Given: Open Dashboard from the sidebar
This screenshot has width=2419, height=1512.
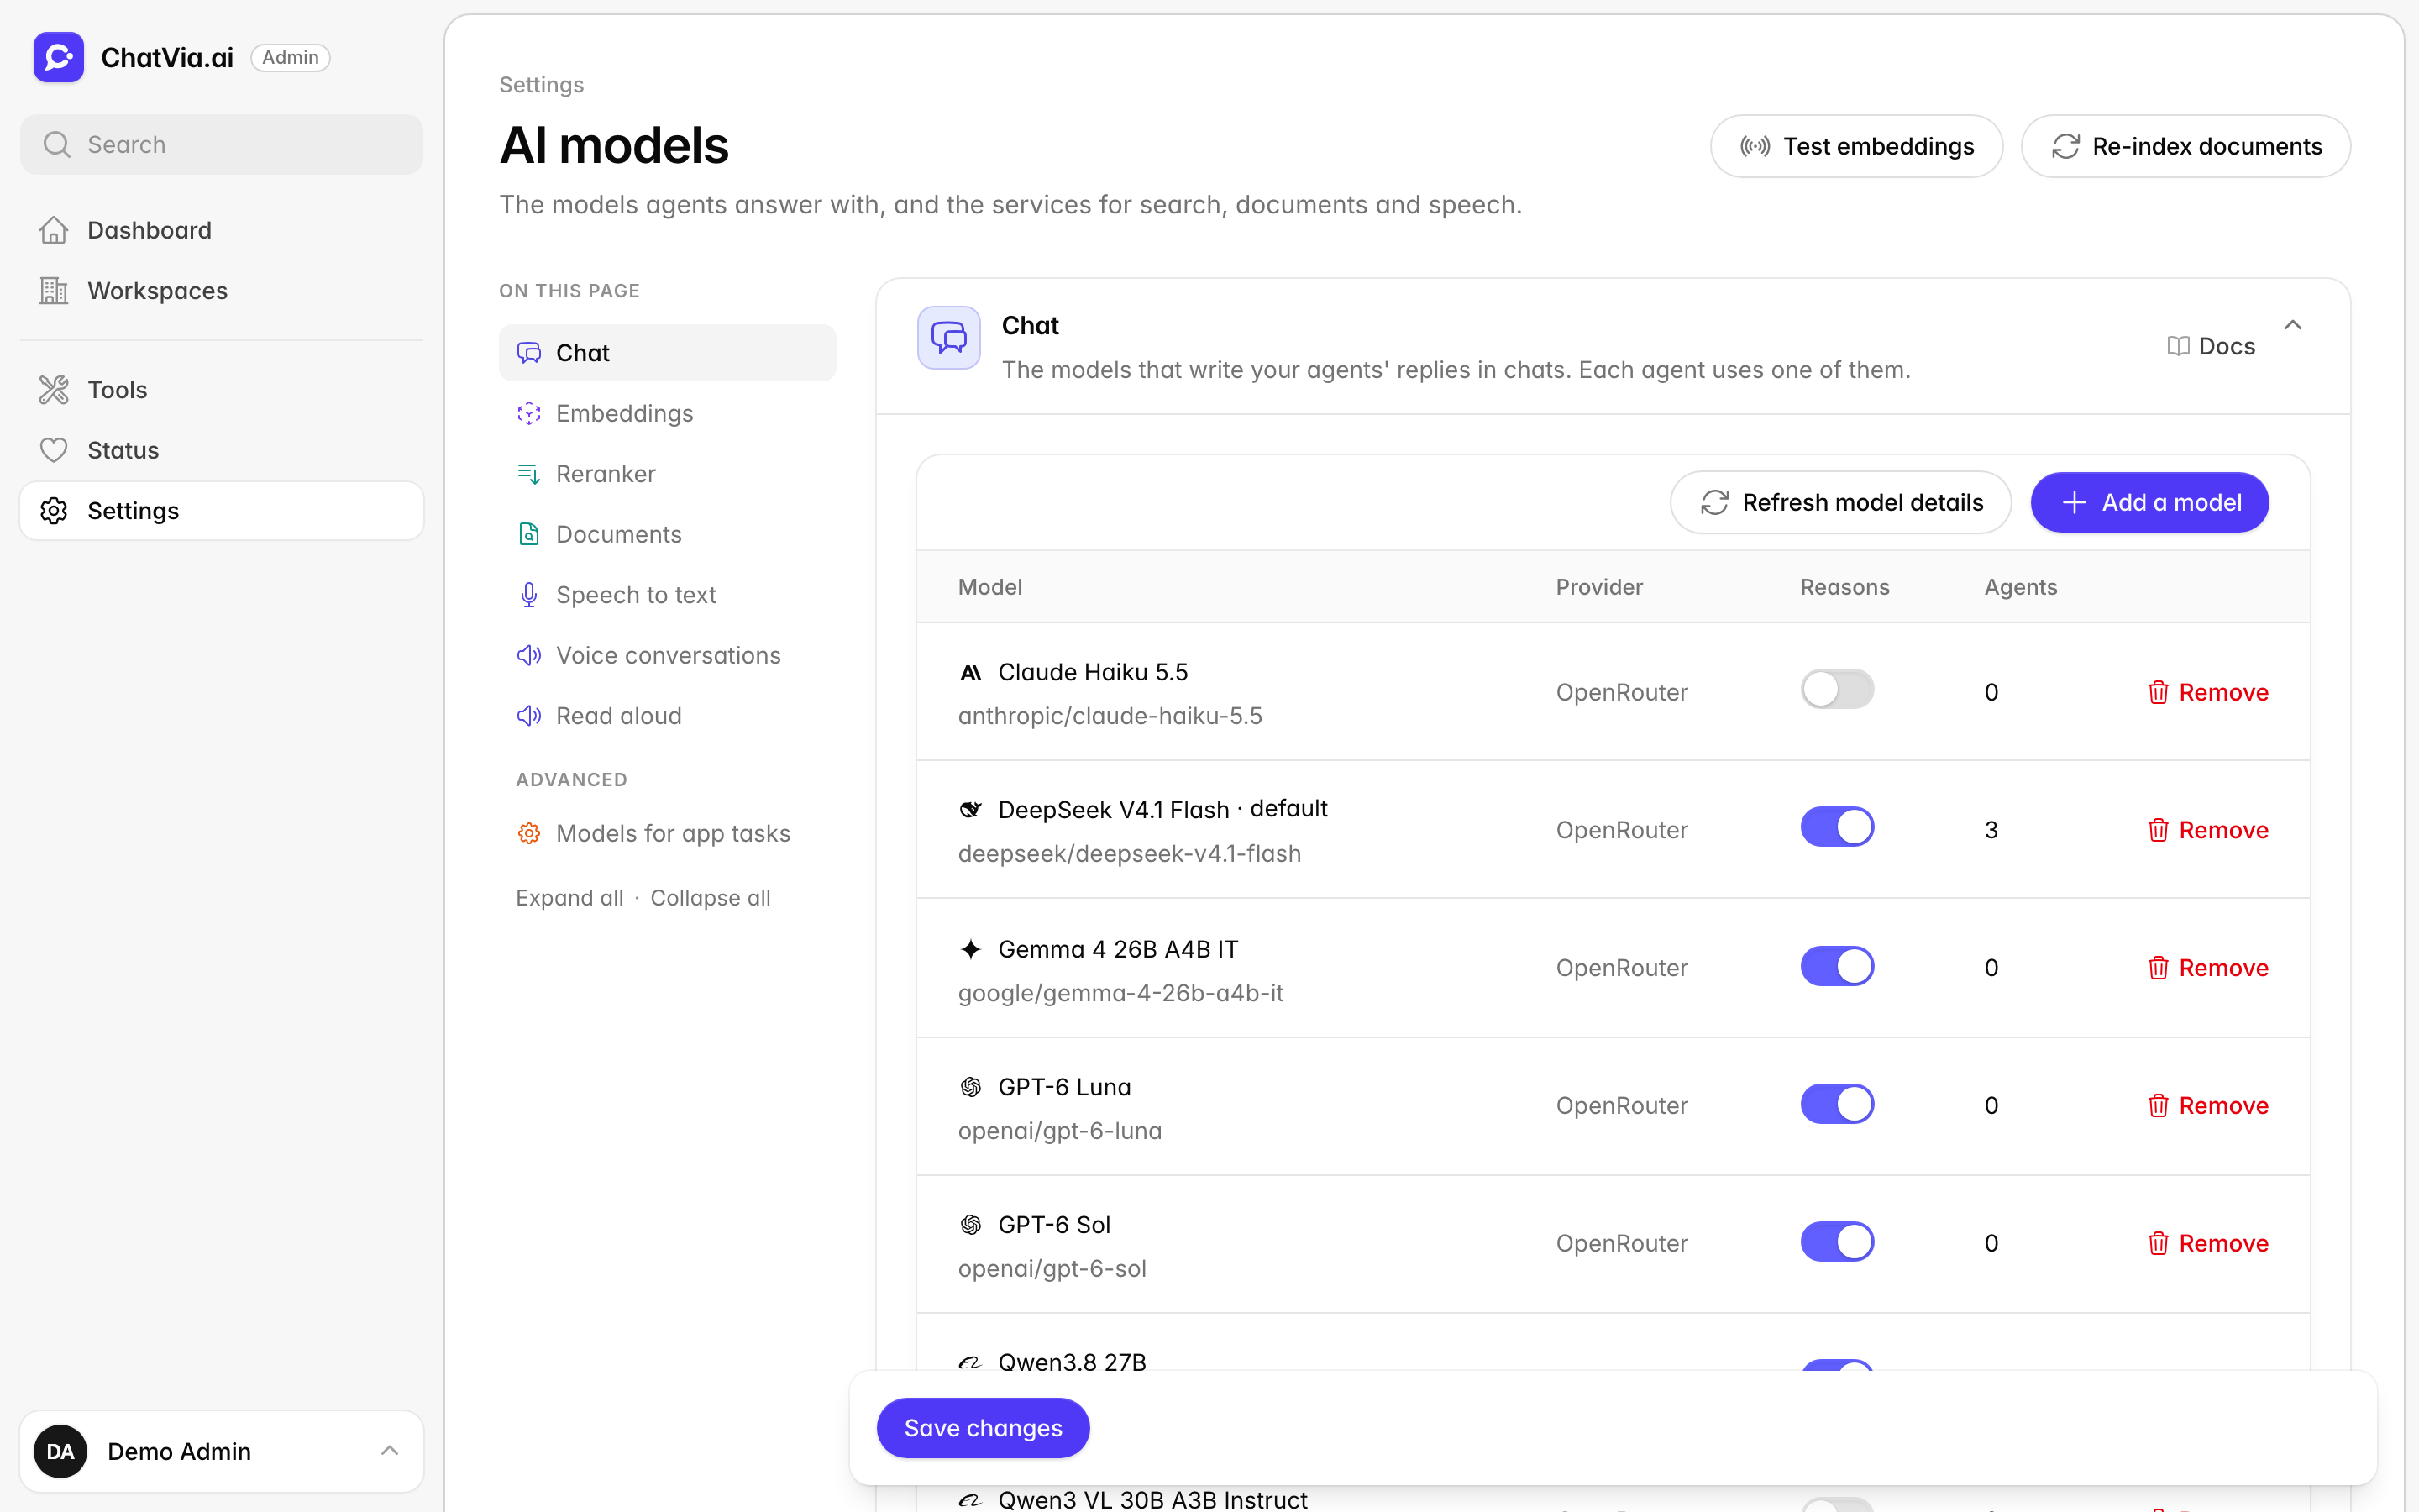Looking at the screenshot, I should pos(222,230).
